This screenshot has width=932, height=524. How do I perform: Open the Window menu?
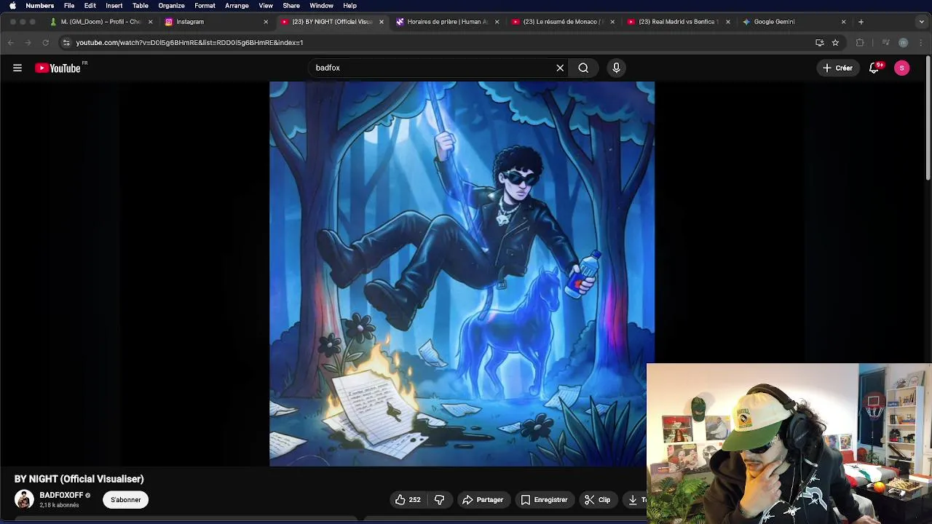(321, 6)
